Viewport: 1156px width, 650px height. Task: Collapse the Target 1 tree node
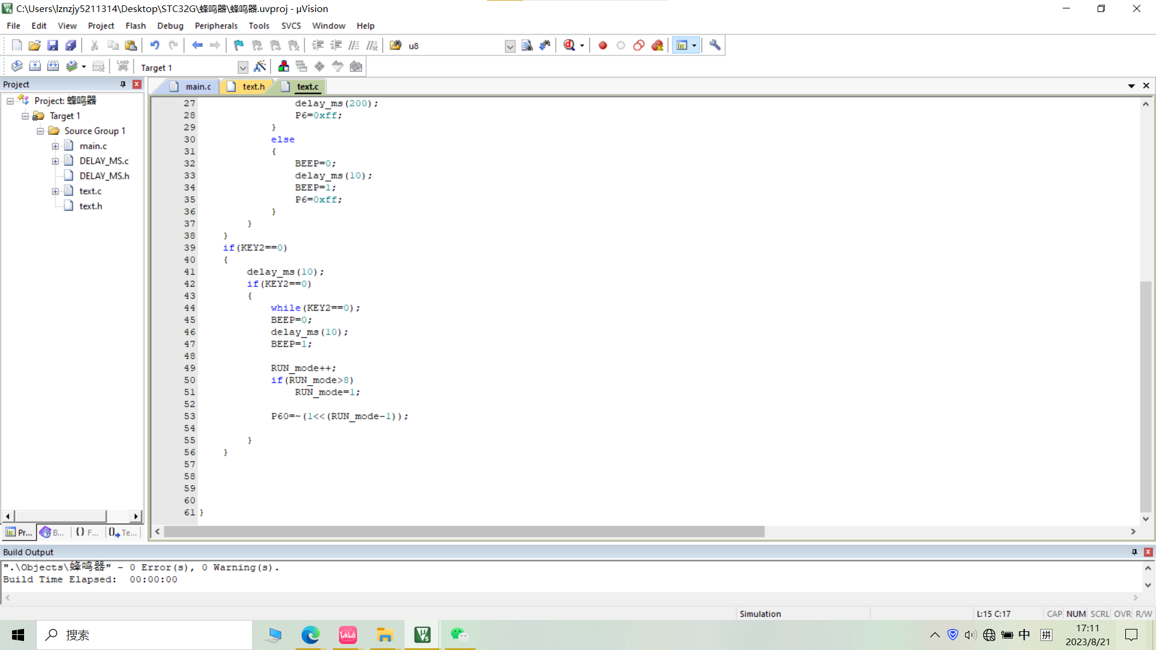tap(25, 116)
